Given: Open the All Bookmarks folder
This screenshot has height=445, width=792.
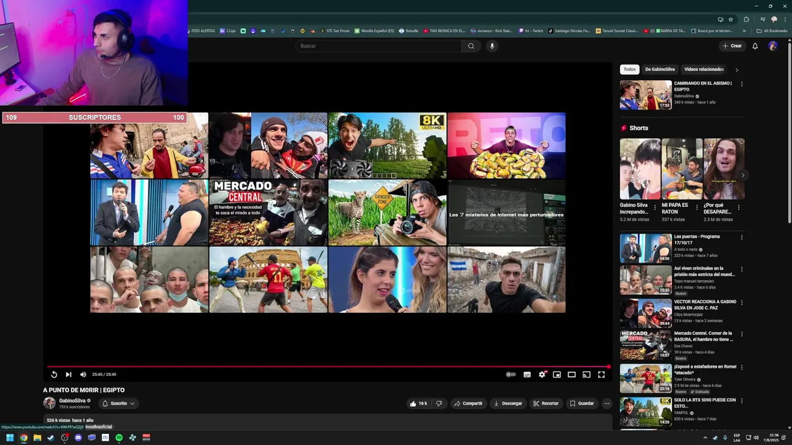Looking at the screenshot, I should [772, 31].
